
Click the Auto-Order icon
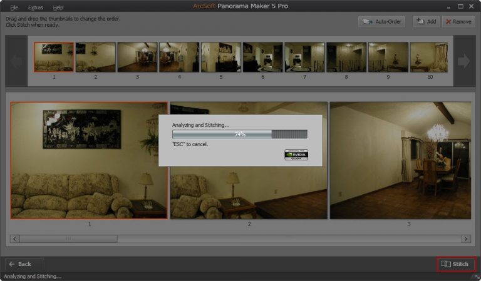tap(367, 22)
